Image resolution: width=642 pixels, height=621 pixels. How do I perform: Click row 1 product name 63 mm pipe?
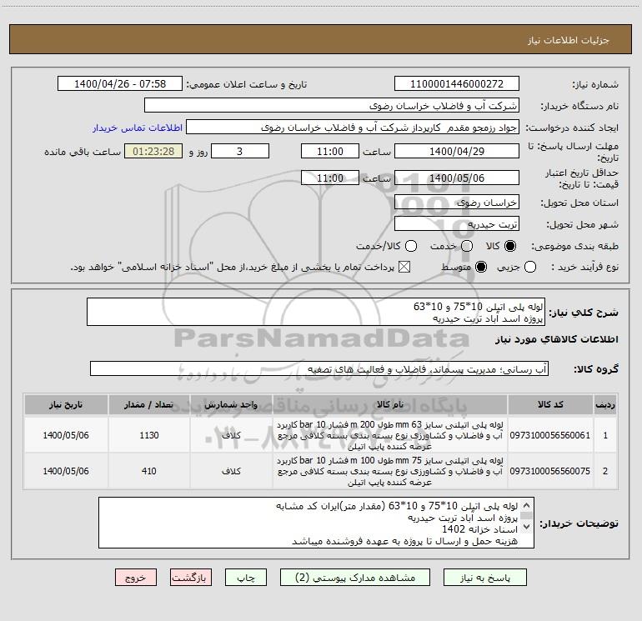[390, 436]
